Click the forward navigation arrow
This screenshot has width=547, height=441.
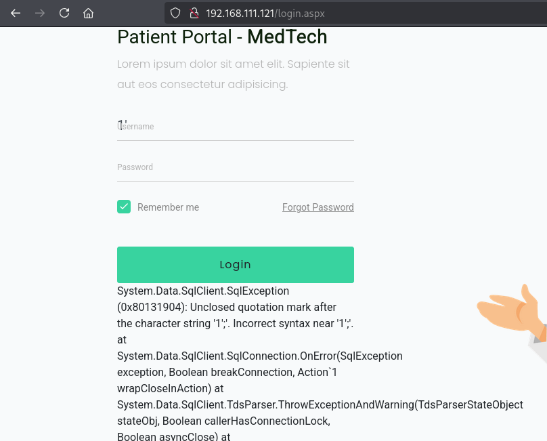[39, 13]
